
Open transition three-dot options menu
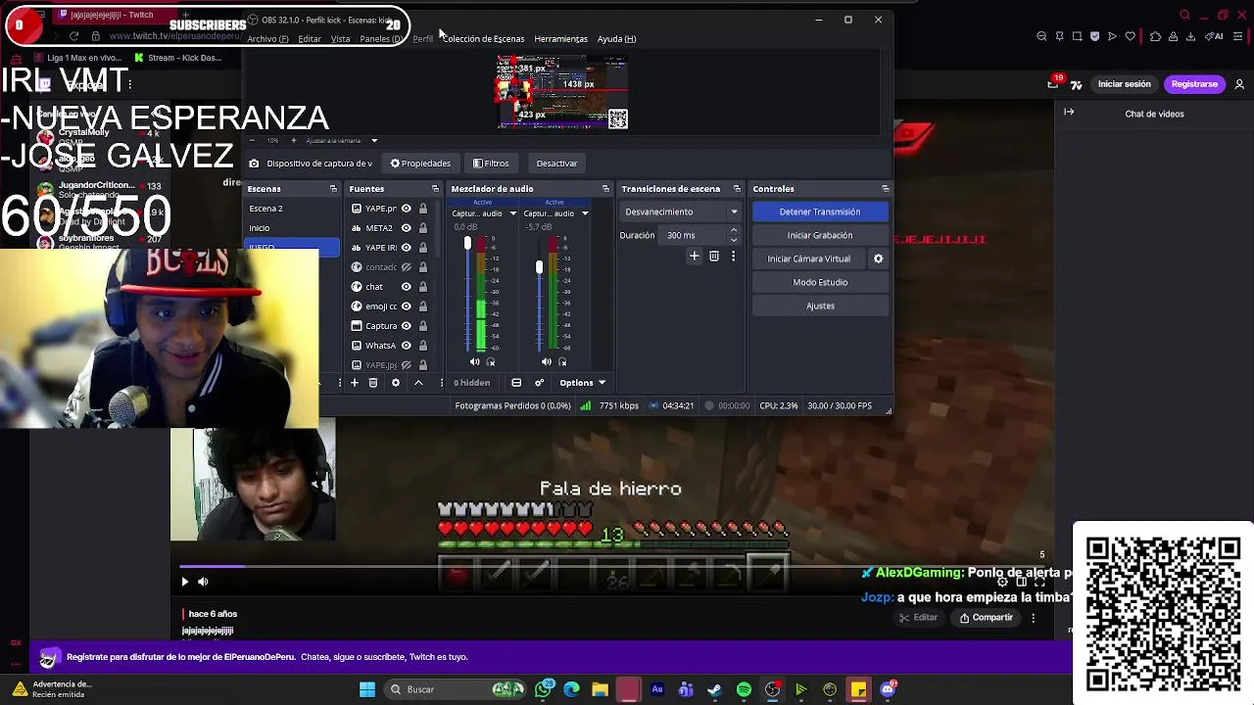(x=733, y=257)
